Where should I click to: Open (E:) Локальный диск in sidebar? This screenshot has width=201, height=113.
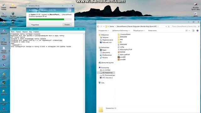[x=107, y=75]
